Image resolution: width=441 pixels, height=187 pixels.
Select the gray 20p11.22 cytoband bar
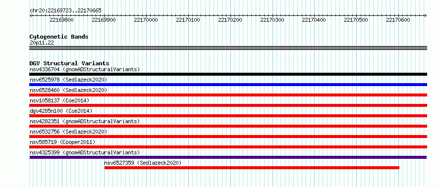(228, 48)
